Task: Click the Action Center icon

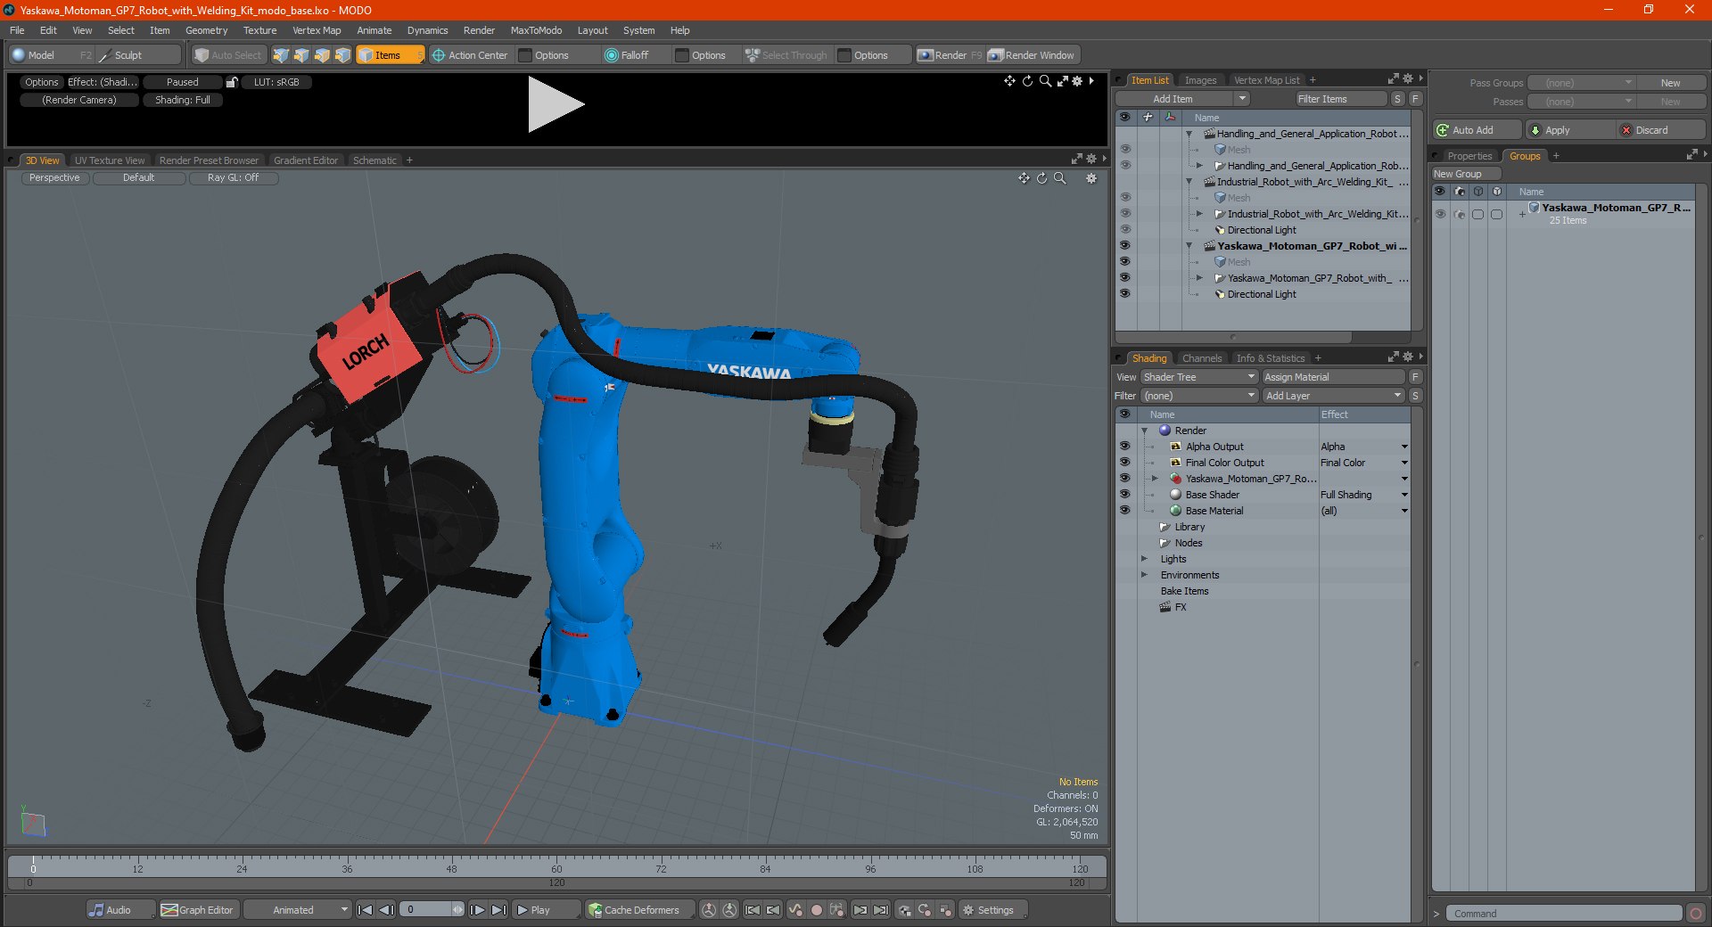Action: pos(439,55)
